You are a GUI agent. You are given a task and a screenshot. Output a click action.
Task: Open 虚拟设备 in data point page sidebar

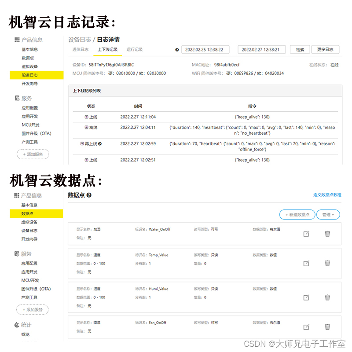(x=29, y=222)
